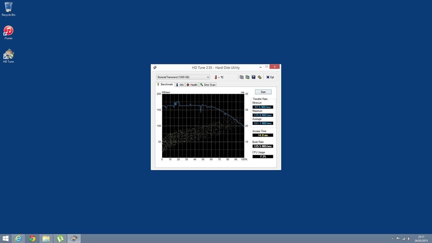The width and height of the screenshot is (432, 243).
Task: Open File Explorer from the taskbar
Action: click(x=46, y=239)
